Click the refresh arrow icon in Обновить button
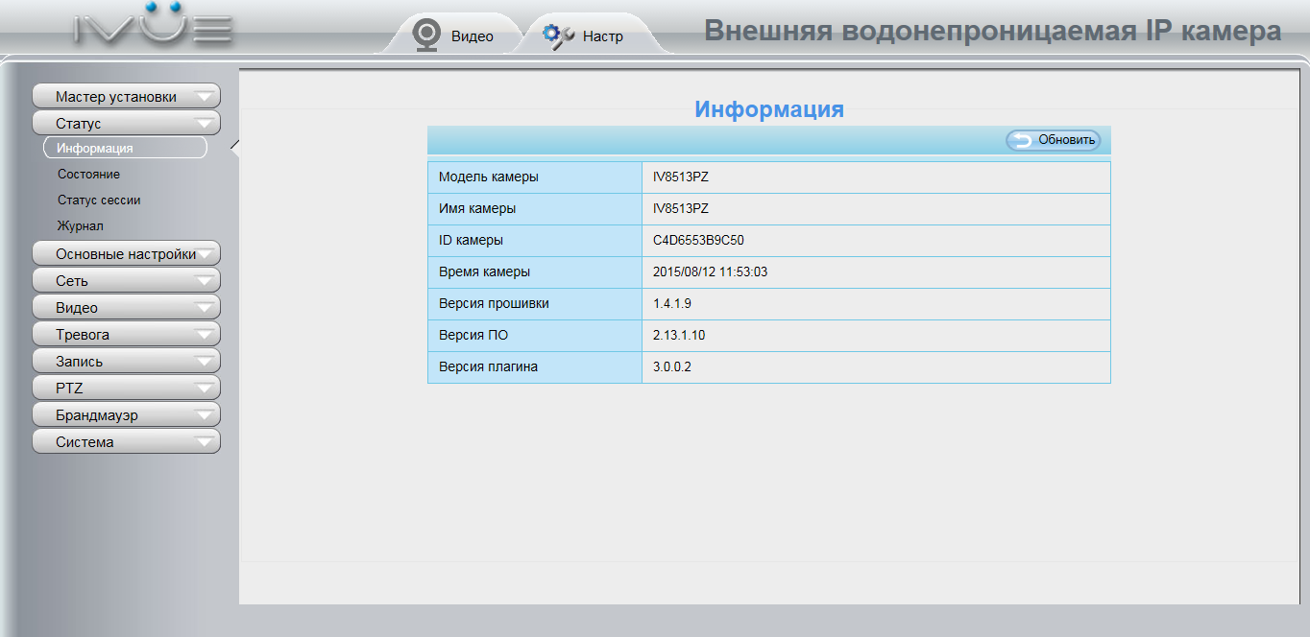Screen dimensions: 1310x637 [1021, 140]
